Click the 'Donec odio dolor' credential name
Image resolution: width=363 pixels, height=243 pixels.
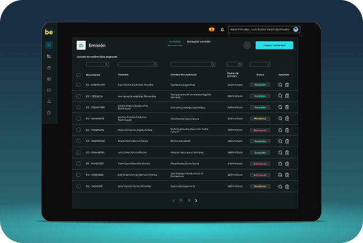coord(180,141)
